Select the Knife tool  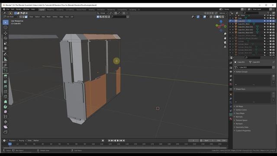pos(6,97)
